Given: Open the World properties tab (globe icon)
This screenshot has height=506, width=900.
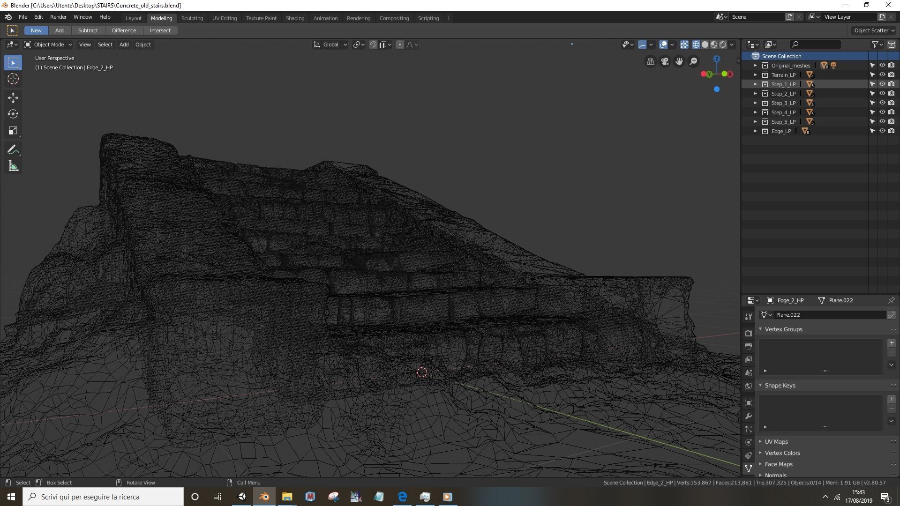Looking at the screenshot, I should coord(749,386).
